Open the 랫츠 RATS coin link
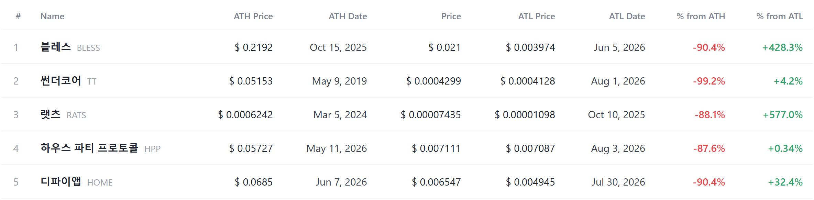Screen dimensions: 814x200 [63, 114]
